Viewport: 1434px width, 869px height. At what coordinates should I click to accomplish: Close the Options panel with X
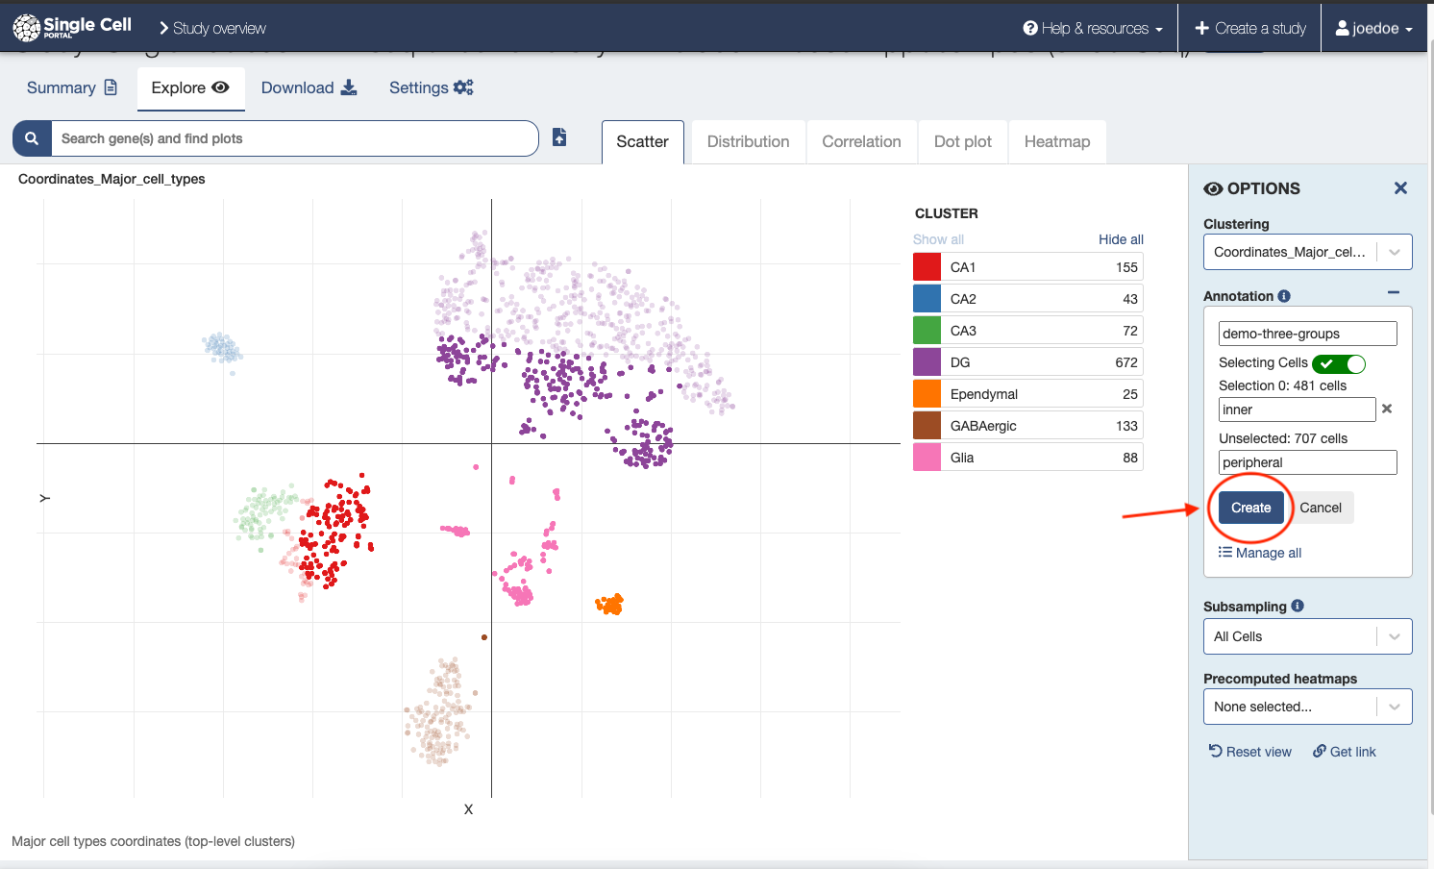(x=1400, y=188)
